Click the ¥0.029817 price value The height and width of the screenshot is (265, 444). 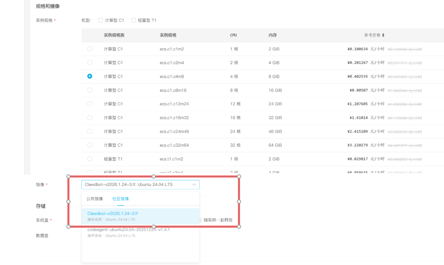(358, 159)
